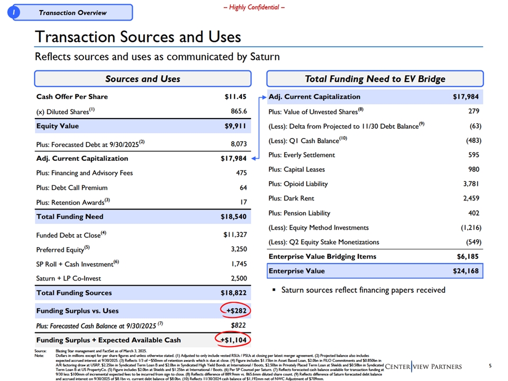Click the Enterprise Value Bridging Items row
This screenshot has height=381, width=508.
(375, 256)
